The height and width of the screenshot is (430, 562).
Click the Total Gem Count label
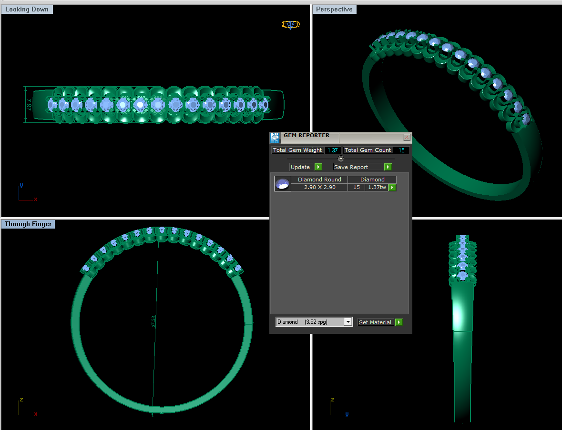coord(368,150)
